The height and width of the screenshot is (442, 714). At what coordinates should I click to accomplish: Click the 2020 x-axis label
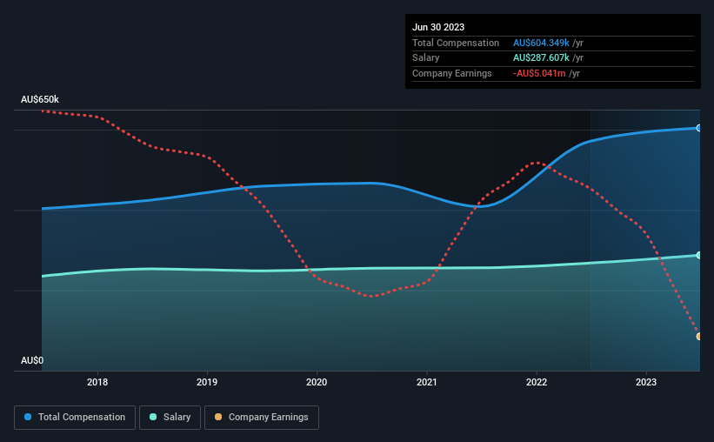tap(317, 382)
